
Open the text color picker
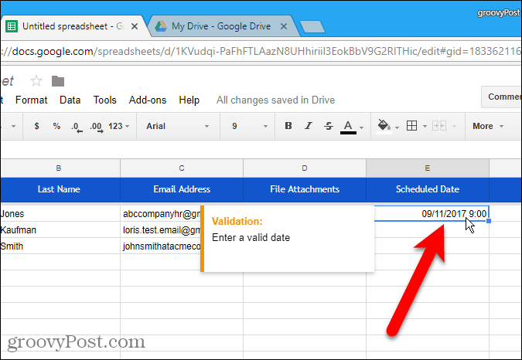point(348,127)
